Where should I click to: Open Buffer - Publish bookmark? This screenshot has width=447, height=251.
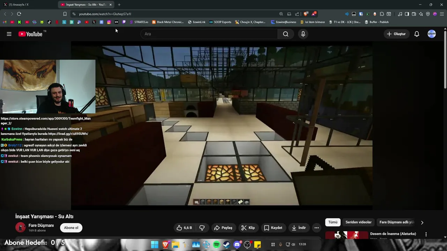[x=376, y=22]
